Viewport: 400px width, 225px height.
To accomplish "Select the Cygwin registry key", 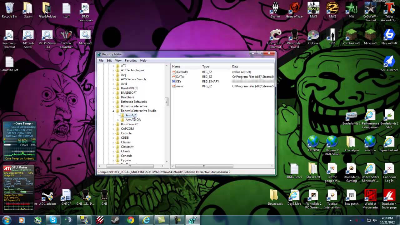I will click(x=126, y=160).
